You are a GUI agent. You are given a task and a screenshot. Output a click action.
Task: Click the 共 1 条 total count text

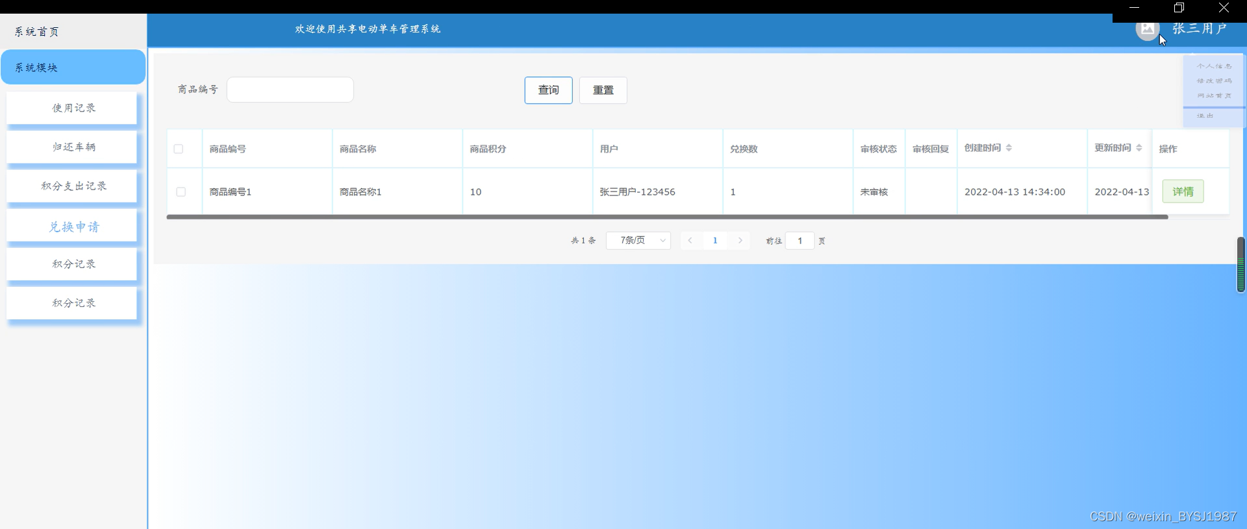click(x=583, y=241)
